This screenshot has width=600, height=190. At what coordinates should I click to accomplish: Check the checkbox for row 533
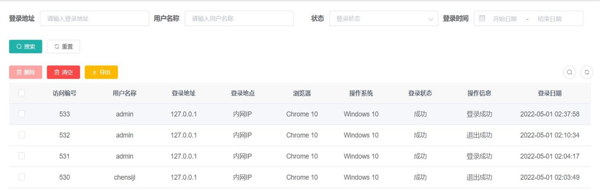[x=22, y=114]
